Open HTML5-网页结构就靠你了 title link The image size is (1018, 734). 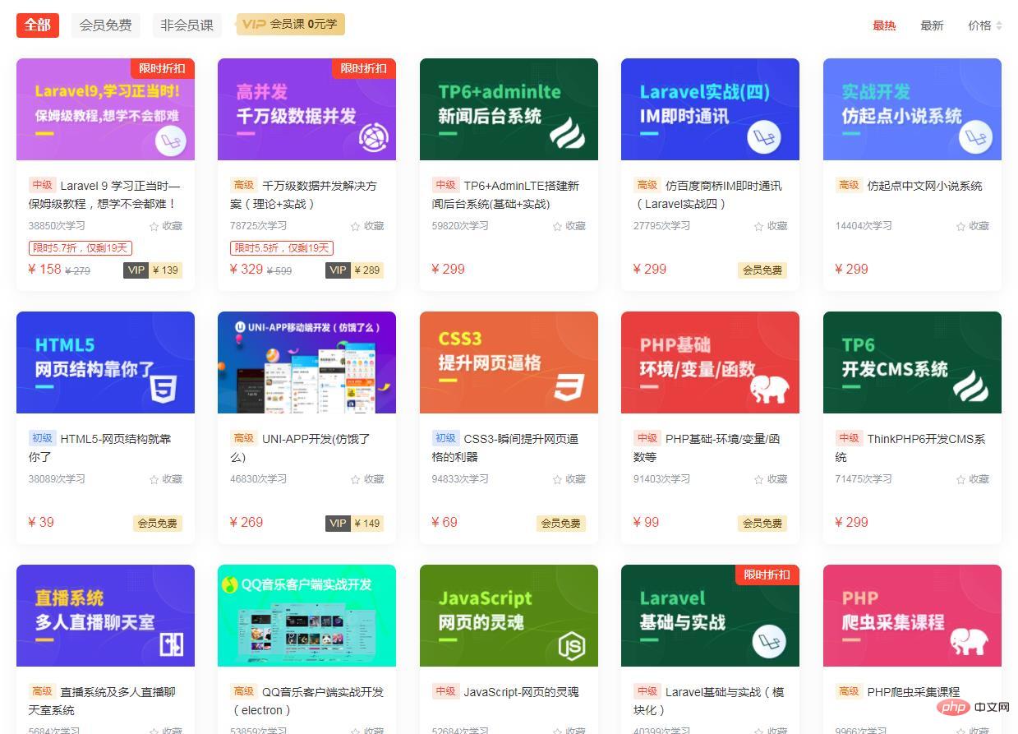pyautogui.click(x=99, y=448)
